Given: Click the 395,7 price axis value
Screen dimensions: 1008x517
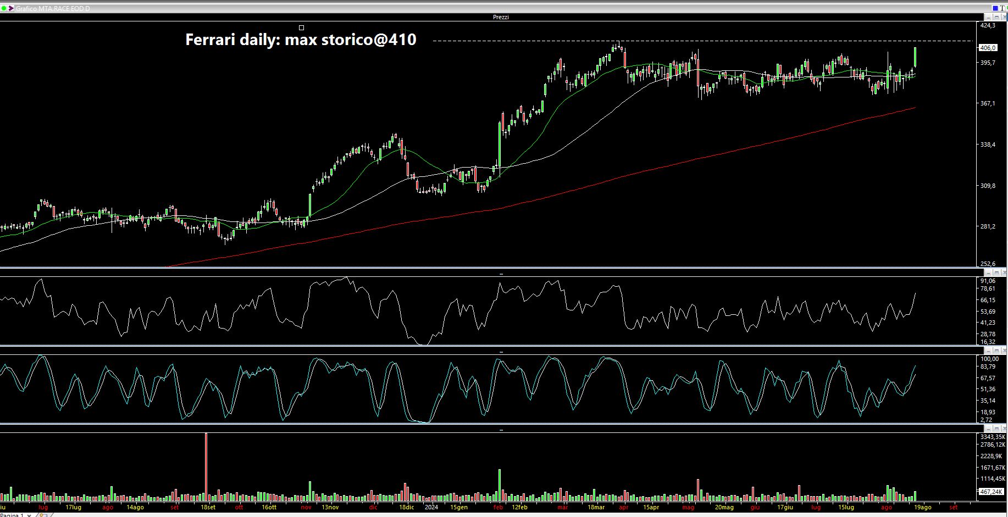Looking at the screenshot, I should (988, 63).
